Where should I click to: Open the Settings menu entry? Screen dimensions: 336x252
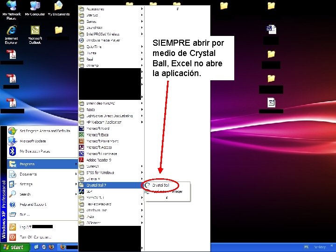pos(43,184)
